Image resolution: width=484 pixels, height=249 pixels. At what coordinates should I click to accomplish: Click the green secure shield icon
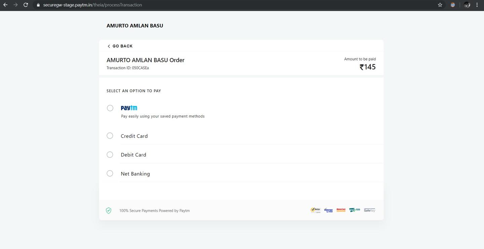[109, 210]
